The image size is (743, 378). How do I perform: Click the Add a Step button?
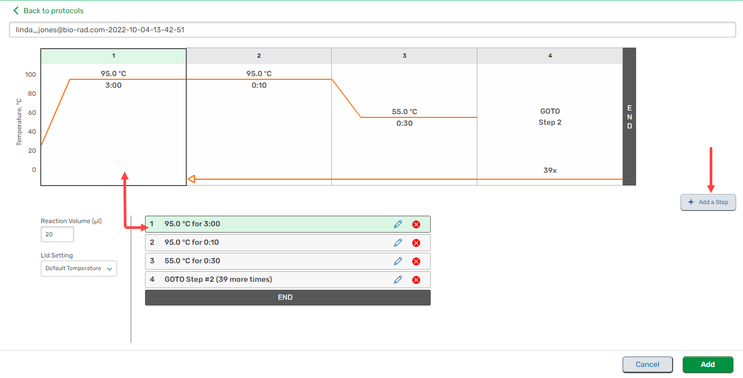(708, 202)
